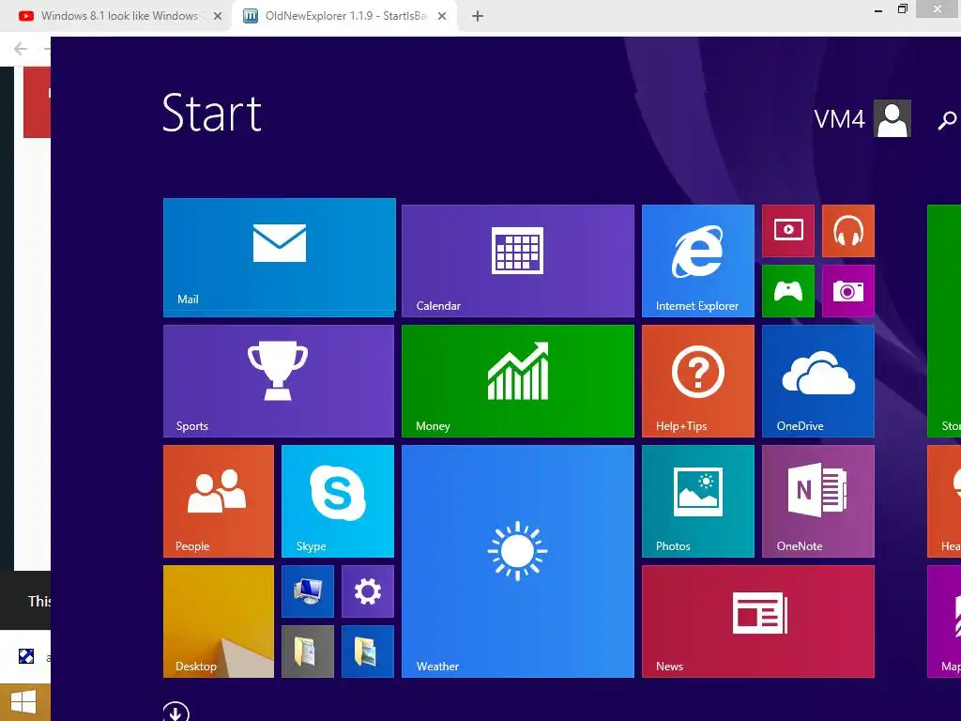
Task: Open the PC Settings gear tile
Action: point(368,591)
